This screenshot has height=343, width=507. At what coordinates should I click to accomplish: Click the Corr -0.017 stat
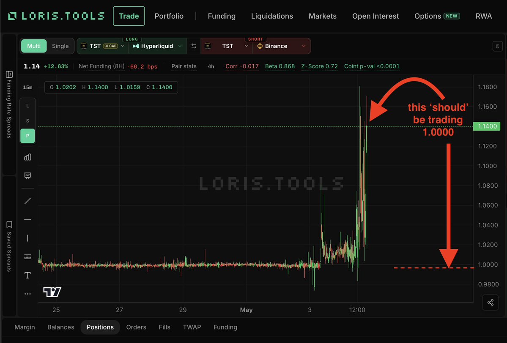(242, 66)
